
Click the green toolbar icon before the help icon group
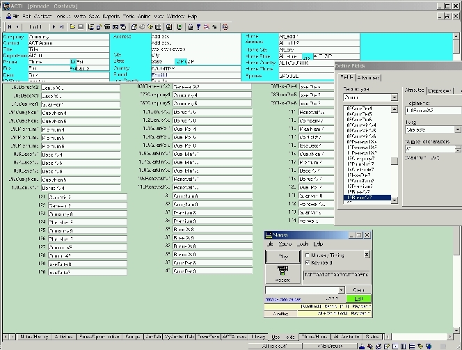tap(180, 27)
